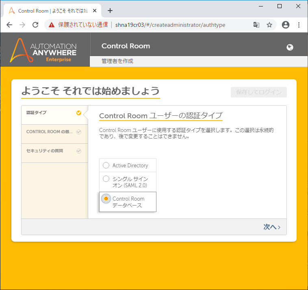Select the Active Directory radio option
Viewport: 308px width, 290px height.
pos(106,165)
